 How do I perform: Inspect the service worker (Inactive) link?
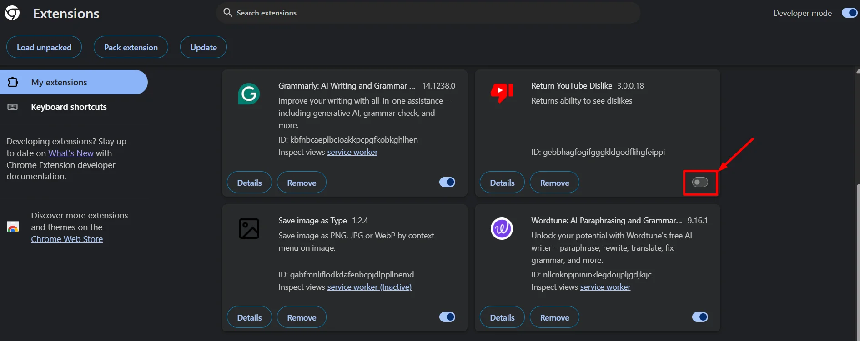coord(369,287)
